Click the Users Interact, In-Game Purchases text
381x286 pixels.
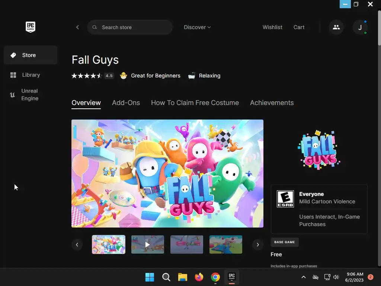point(330,220)
